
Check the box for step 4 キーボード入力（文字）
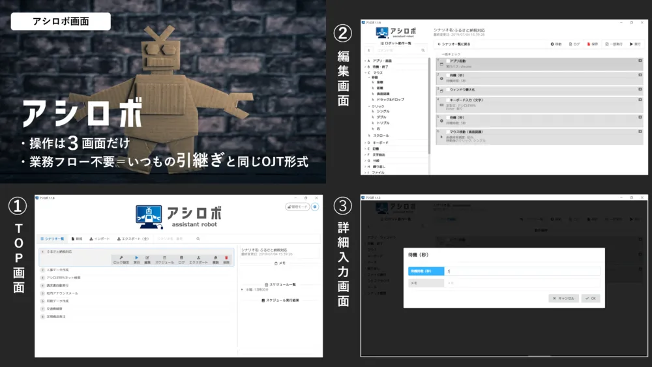(448, 100)
